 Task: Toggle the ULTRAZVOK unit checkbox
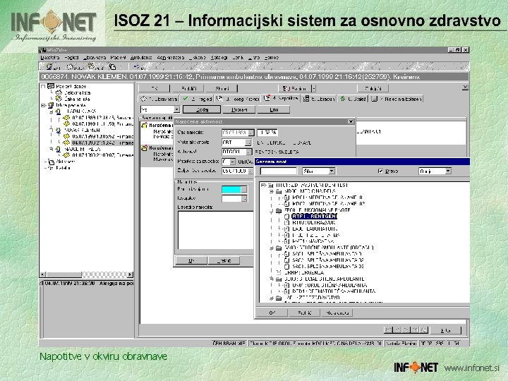click(286, 222)
